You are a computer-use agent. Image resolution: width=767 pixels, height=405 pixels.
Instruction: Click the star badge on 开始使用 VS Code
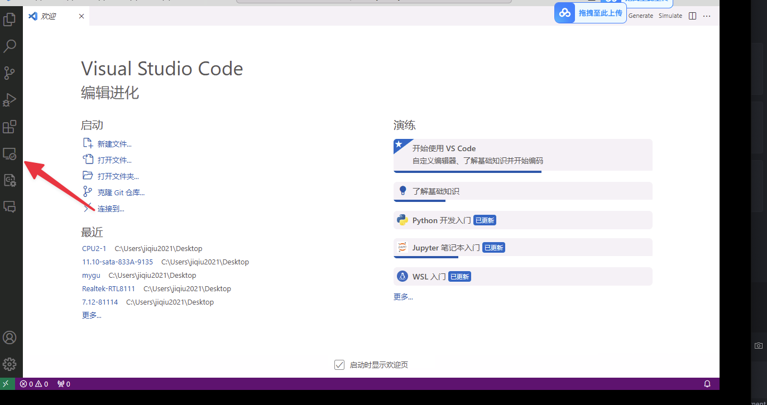pyautogui.click(x=400, y=144)
